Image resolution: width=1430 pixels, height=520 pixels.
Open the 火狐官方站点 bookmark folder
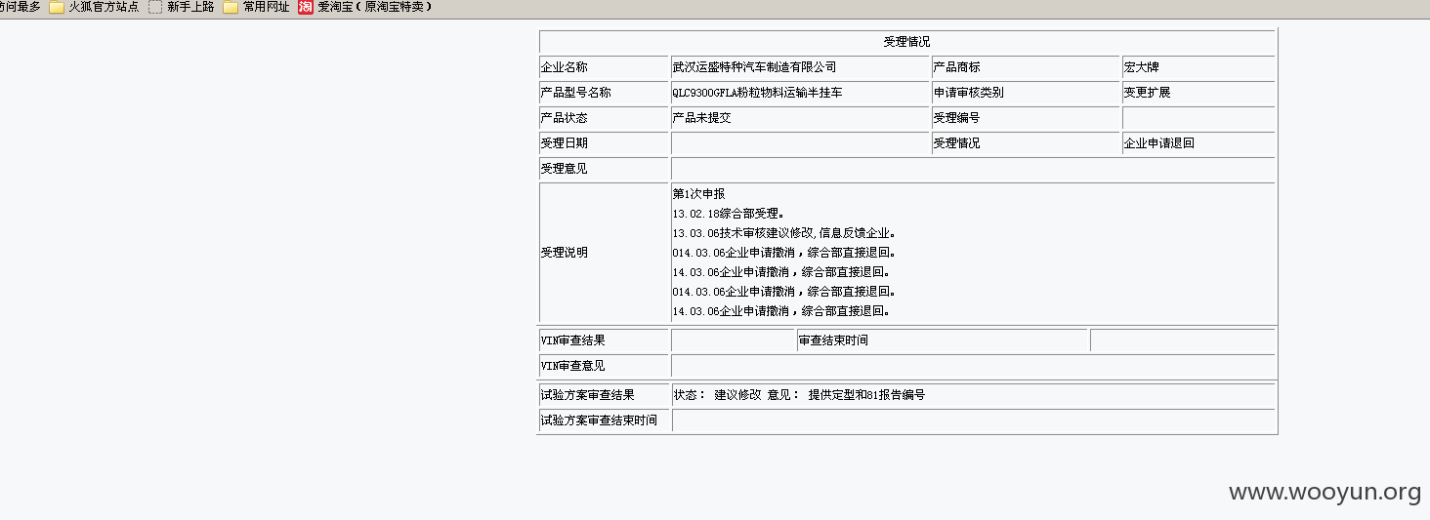click(x=94, y=7)
